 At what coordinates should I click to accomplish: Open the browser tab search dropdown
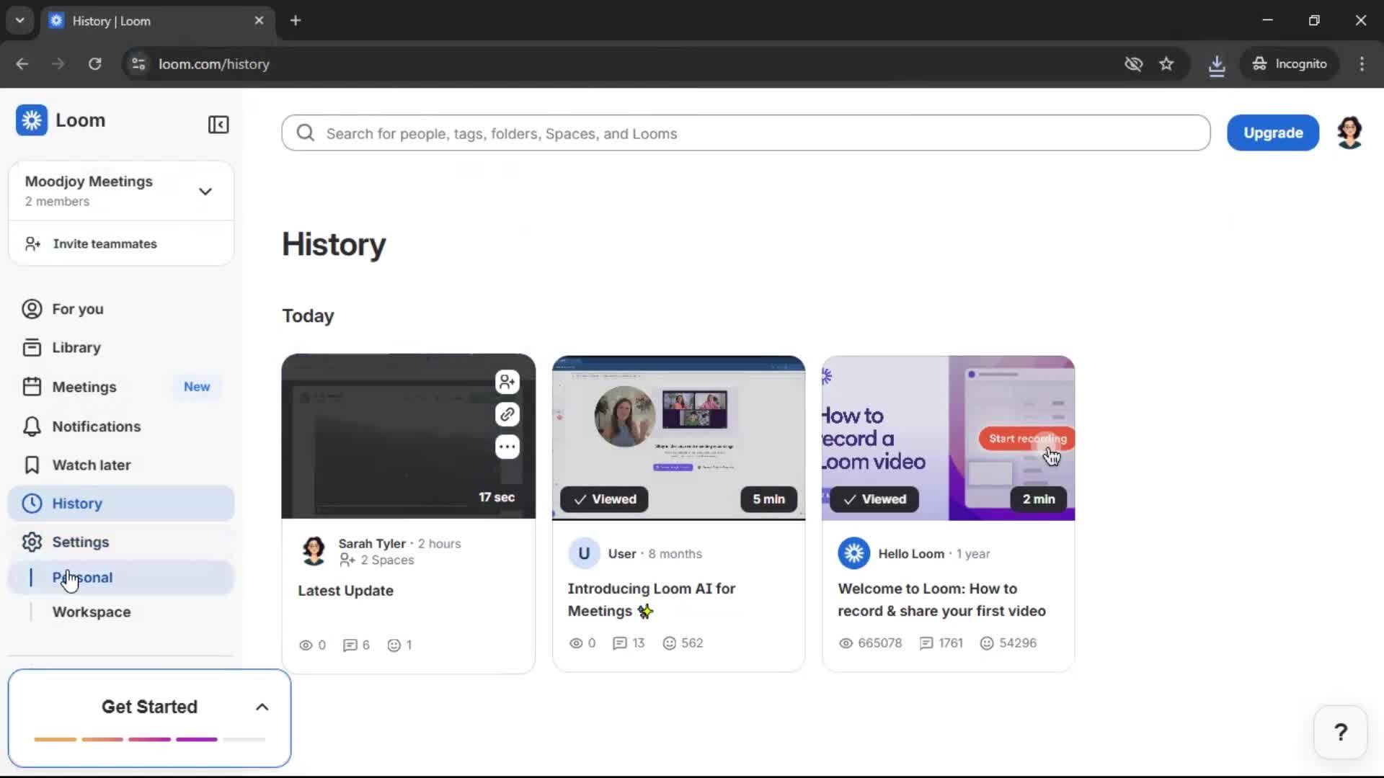tap(19, 19)
